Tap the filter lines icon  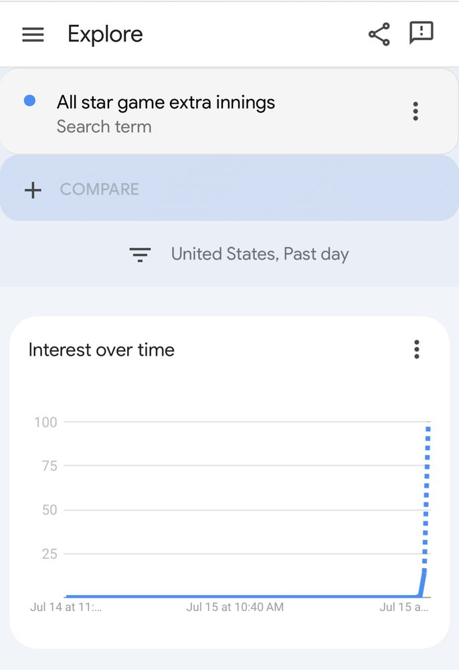click(x=140, y=254)
